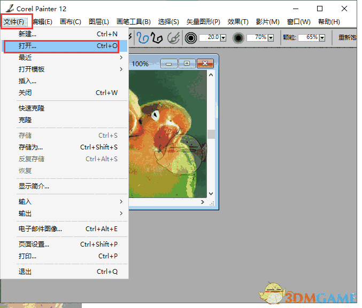The height and width of the screenshot is (308, 362).
Task: Click the document vertical scrollbar up arrow
Action: [x=211, y=75]
